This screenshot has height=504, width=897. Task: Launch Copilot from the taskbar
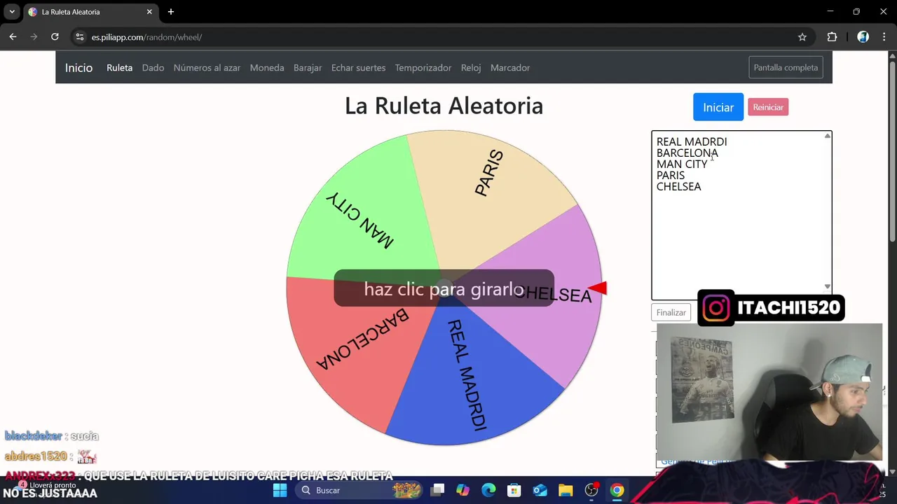(463, 490)
